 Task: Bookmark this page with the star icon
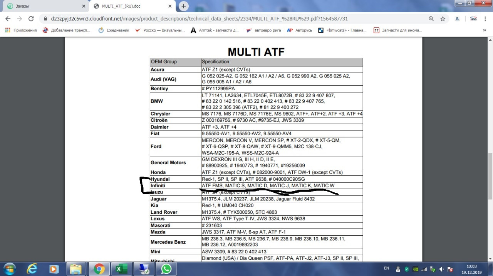[x=443, y=19]
